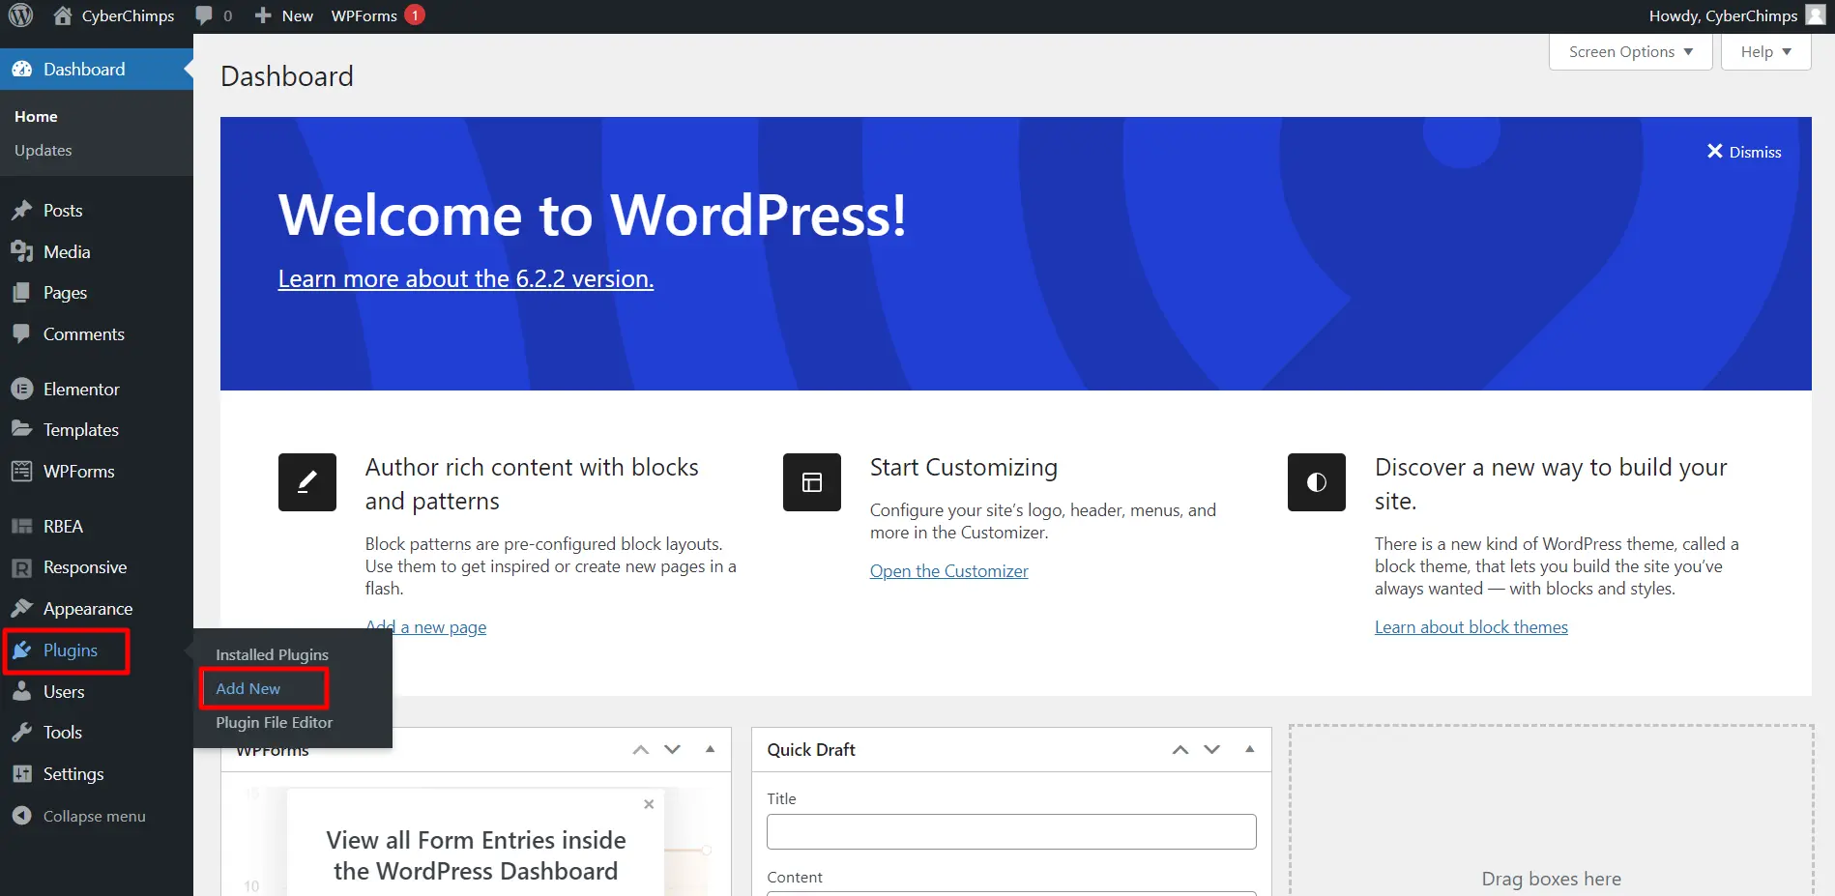This screenshot has width=1835, height=896.
Task: Open the WordPress logo menu
Action: tap(20, 15)
